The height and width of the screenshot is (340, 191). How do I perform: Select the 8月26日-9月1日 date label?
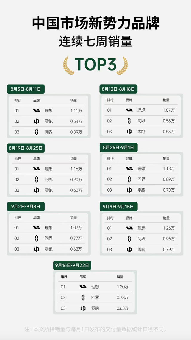pyautogui.click(x=118, y=148)
